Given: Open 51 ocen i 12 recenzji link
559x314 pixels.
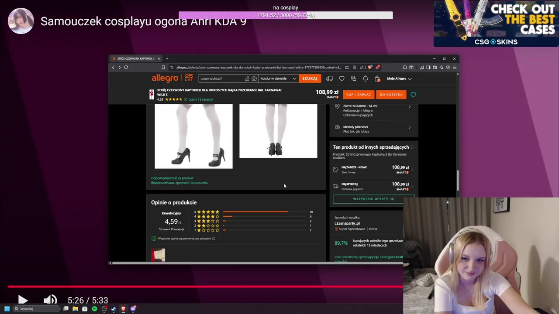Looking at the screenshot, I should click(x=198, y=99).
